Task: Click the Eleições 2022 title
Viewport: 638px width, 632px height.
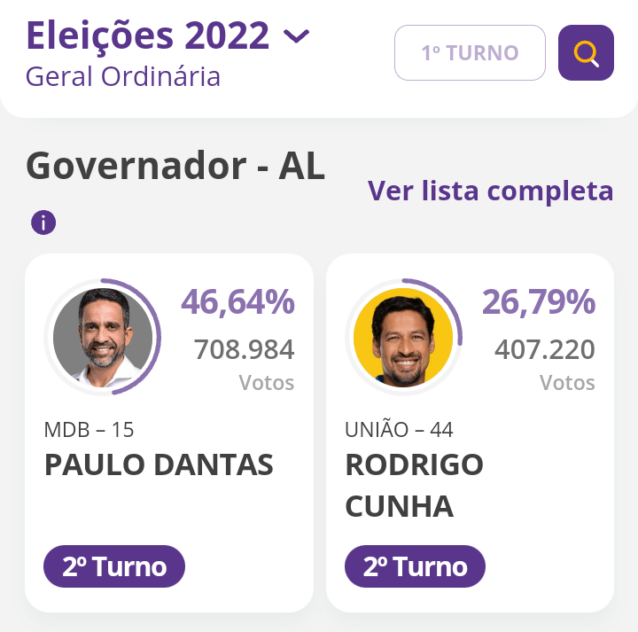Action: (x=147, y=35)
